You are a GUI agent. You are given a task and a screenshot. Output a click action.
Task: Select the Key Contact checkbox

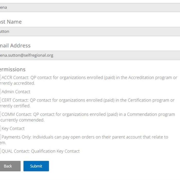(x=1, y=128)
